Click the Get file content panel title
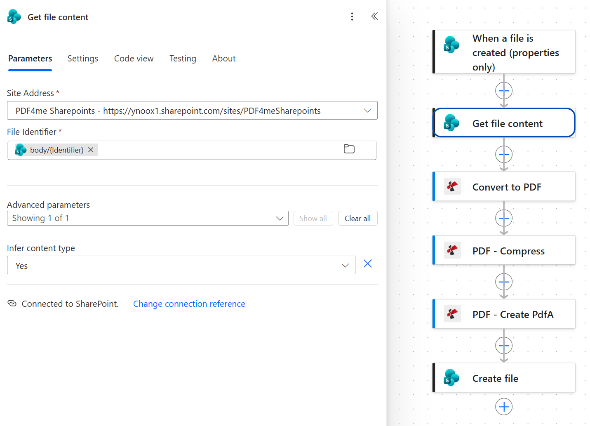 tap(58, 17)
